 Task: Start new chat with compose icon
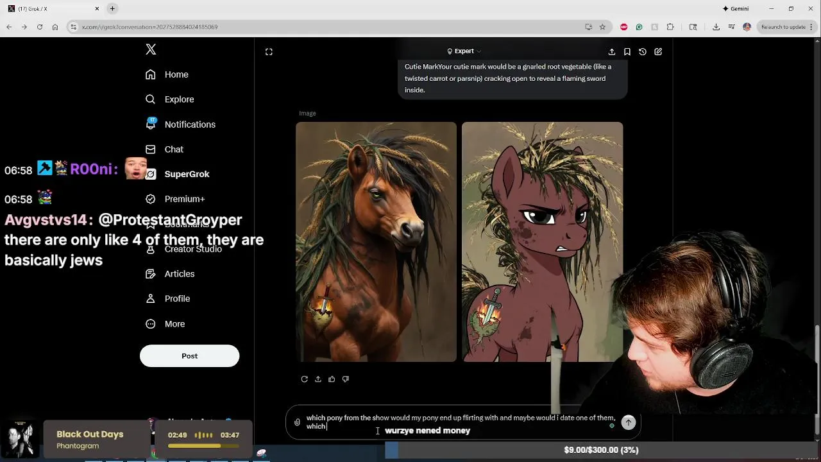pos(658,52)
